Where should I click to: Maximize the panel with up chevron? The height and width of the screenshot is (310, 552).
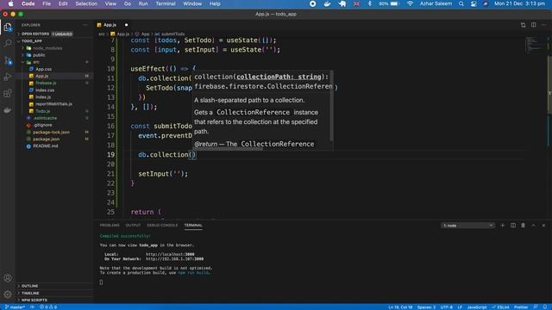(x=533, y=226)
